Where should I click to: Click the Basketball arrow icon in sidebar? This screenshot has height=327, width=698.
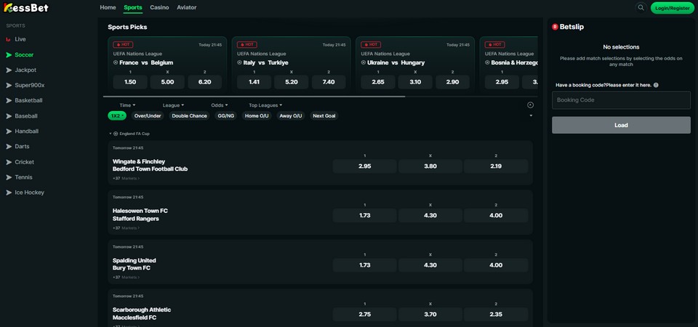click(x=9, y=100)
